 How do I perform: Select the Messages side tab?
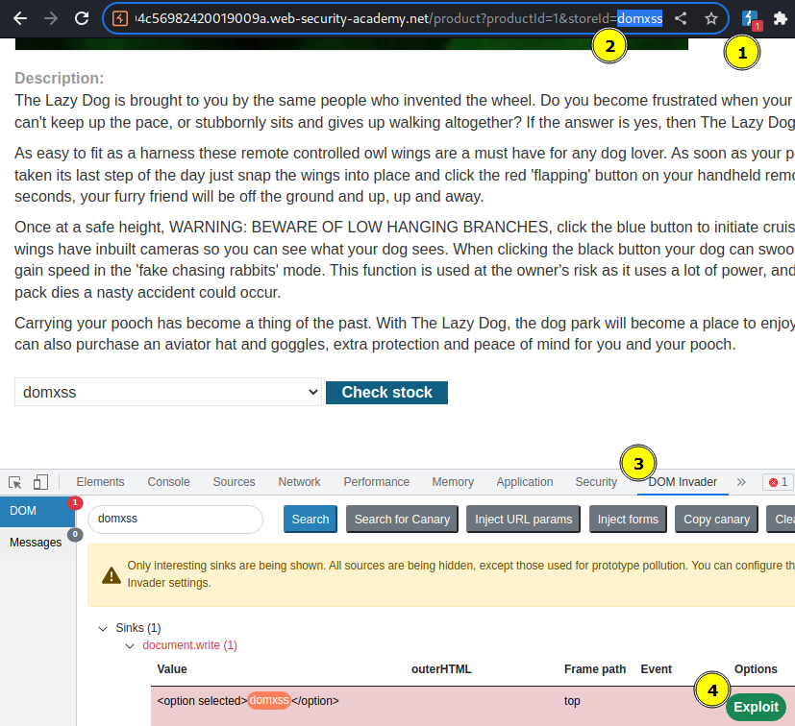tap(37, 543)
